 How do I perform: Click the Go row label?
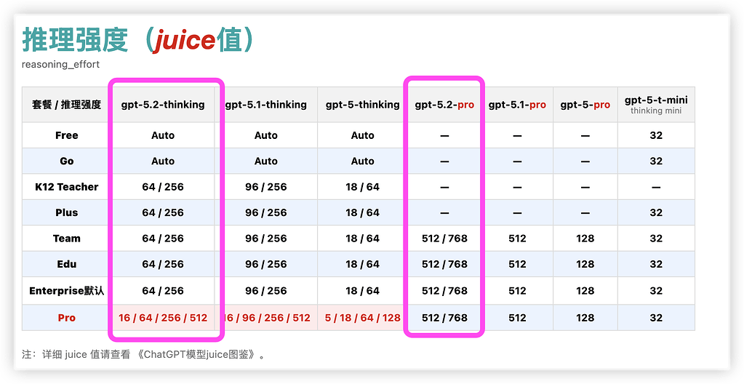pos(66,161)
